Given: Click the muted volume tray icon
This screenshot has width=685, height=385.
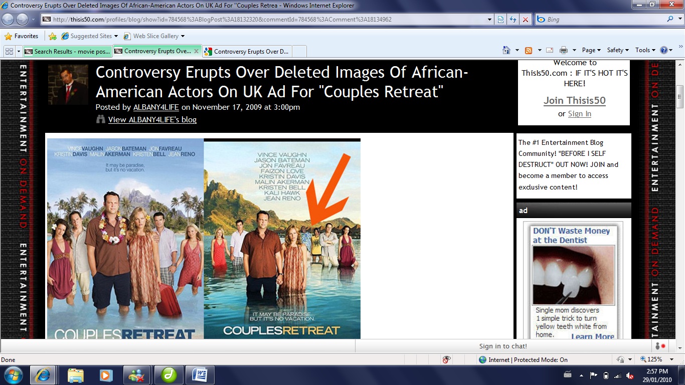Looking at the screenshot, I should click(x=630, y=375).
